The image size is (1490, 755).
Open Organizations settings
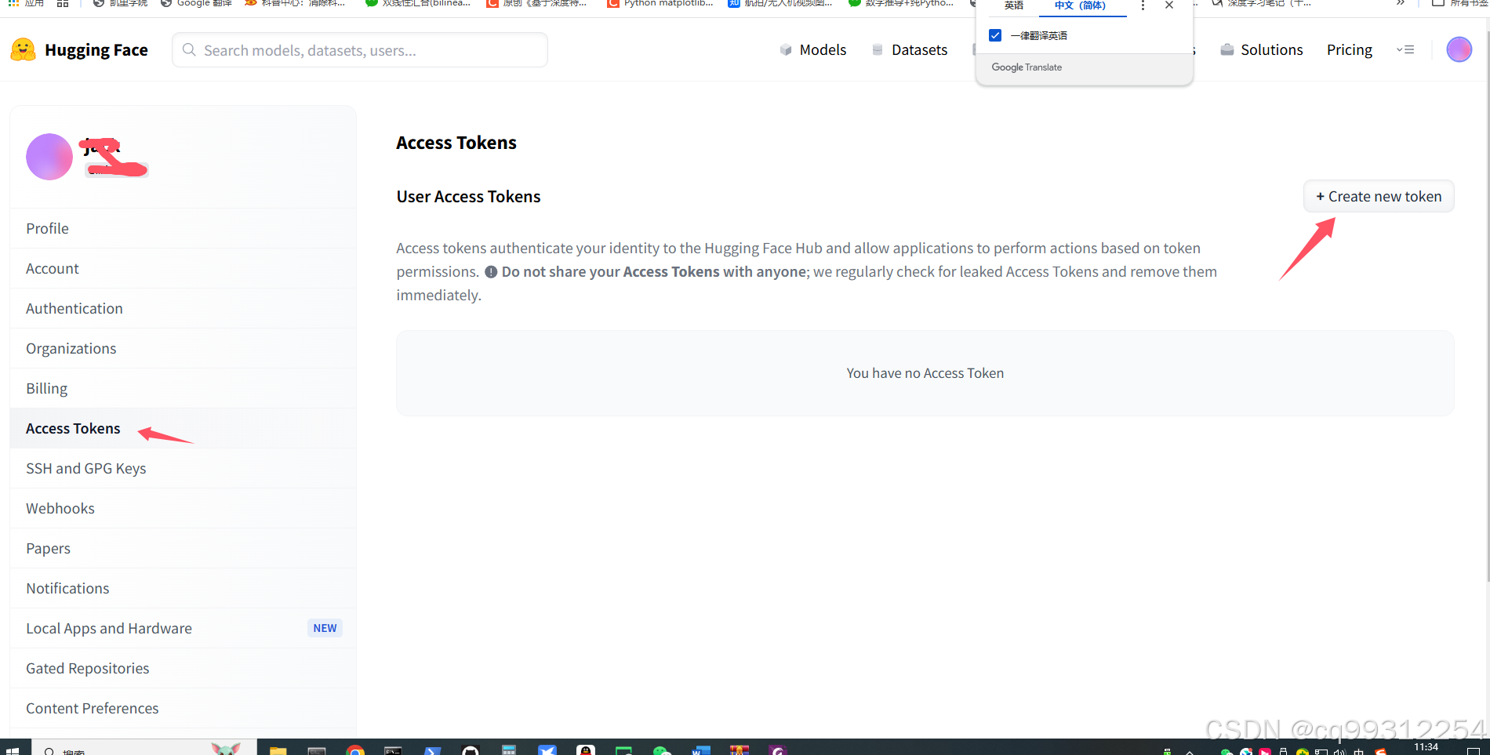click(183, 348)
